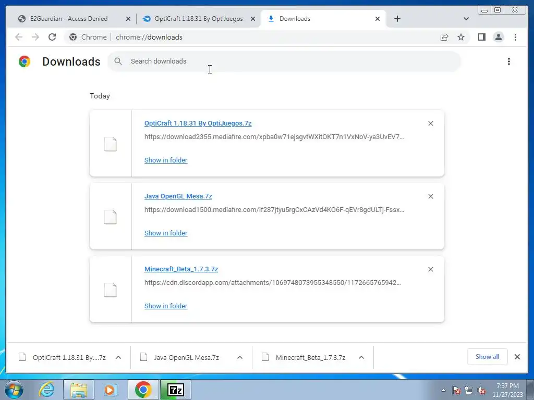Go back using the browser back arrow
The image size is (534, 400).
pos(19,37)
